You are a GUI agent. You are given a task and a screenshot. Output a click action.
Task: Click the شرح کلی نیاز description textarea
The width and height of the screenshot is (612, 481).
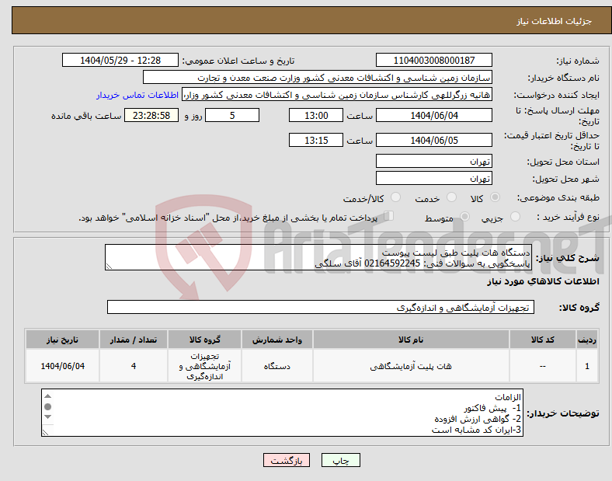click(x=318, y=257)
